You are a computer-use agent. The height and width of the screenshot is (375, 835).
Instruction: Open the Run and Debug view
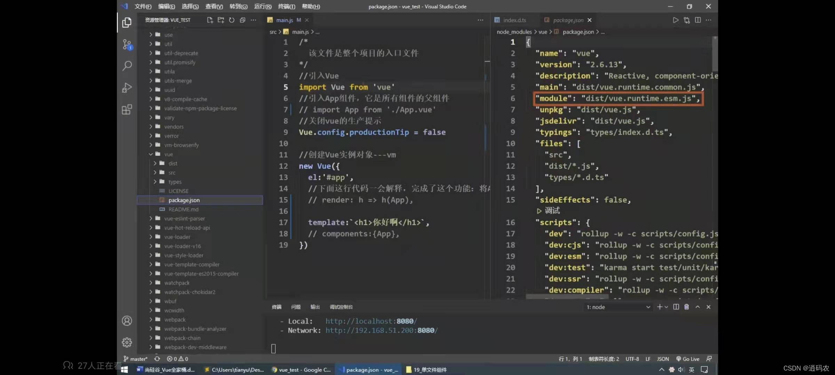tap(127, 87)
